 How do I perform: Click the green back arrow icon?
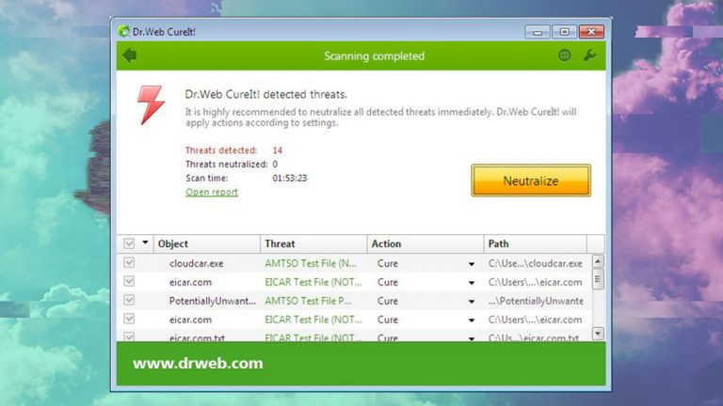129,55
